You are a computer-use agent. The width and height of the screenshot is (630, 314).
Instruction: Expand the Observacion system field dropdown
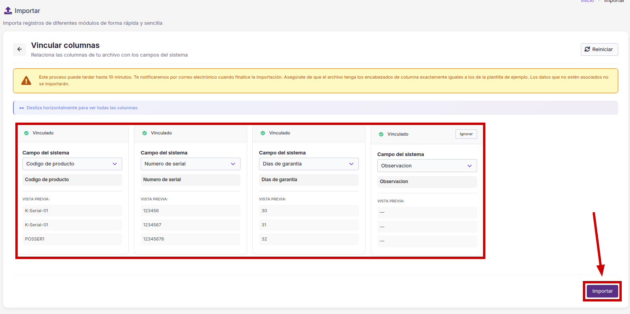pos(427,166)
